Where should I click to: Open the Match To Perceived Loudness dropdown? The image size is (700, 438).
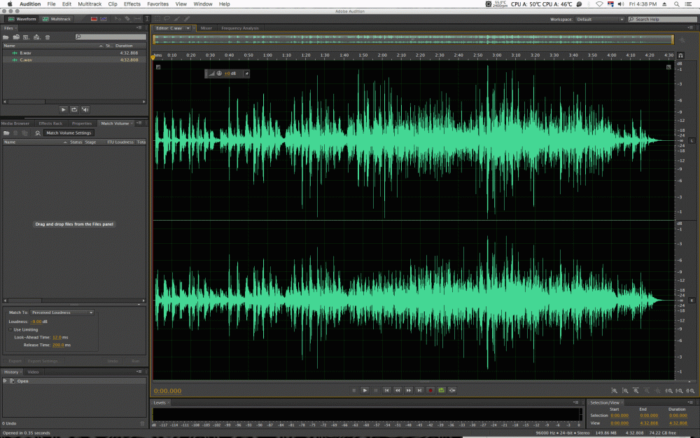pos(62,313)
